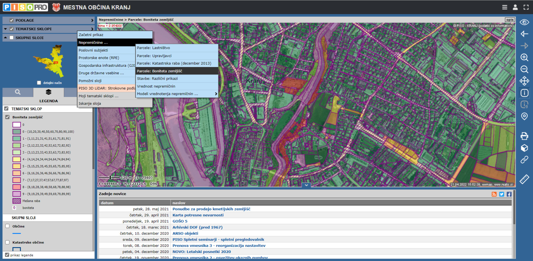The height and width of the screenshot is (261, 533).
Task: Toggle the Boniteta zemljišč layer checkbox
Action: pos(7,117)
